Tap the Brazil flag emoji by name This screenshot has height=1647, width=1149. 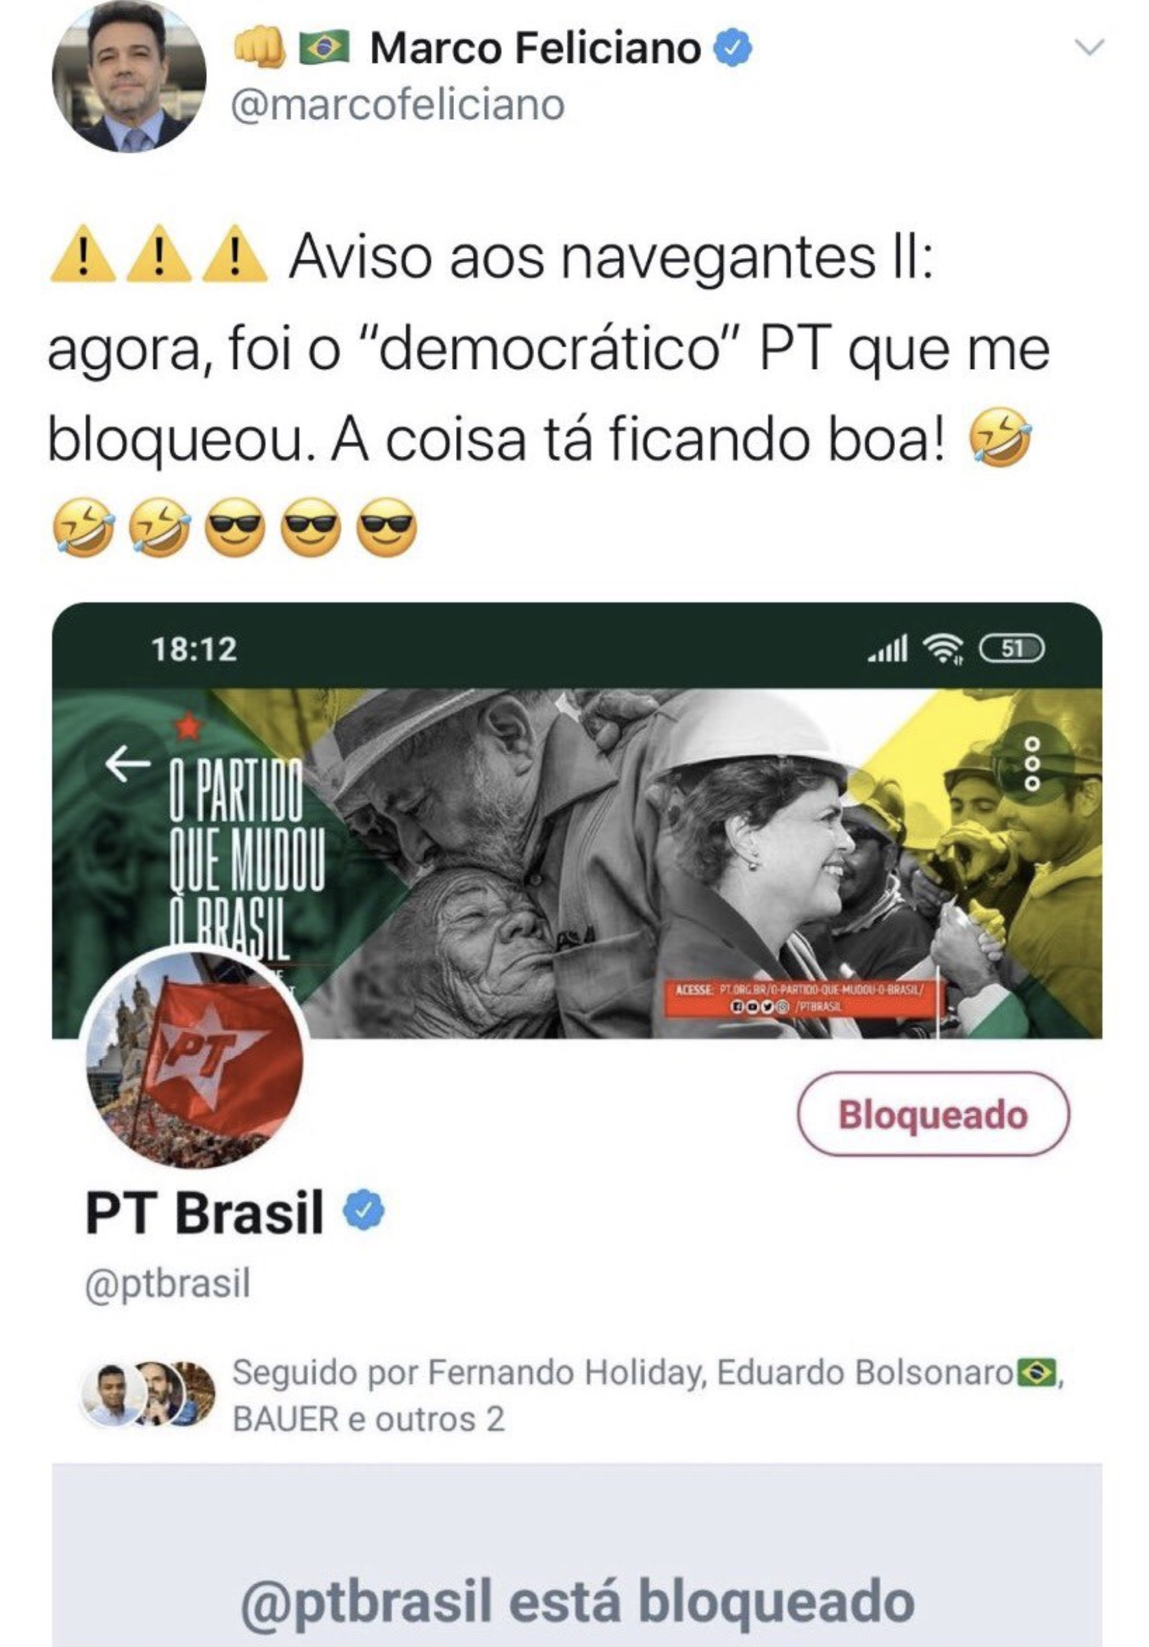[324, 48]
